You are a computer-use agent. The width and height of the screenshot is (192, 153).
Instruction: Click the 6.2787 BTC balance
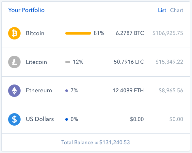(x=130, y=33)
